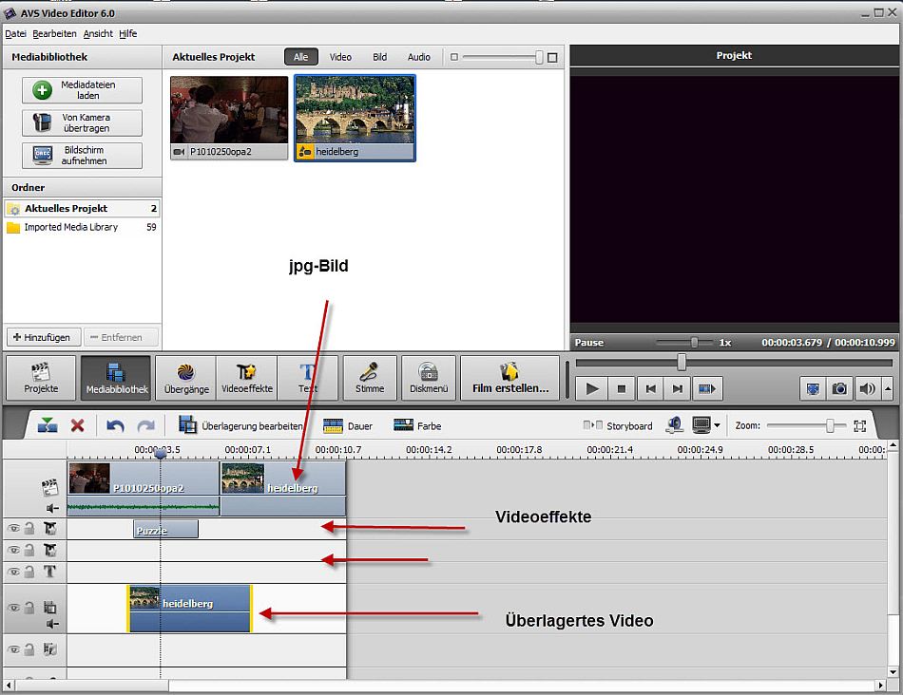Take a snapshot with the camera icon
The height and width of the screenshot is (695, 903).
click(x=839, y=388)
